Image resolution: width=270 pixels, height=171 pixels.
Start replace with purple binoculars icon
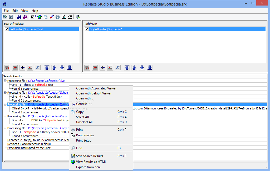tap(25, 17)
